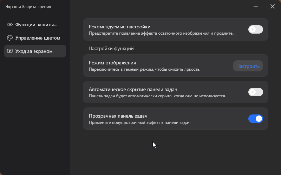Click the window title Экран и Защита зрения
281x175 pixels.
click(28, 7)
